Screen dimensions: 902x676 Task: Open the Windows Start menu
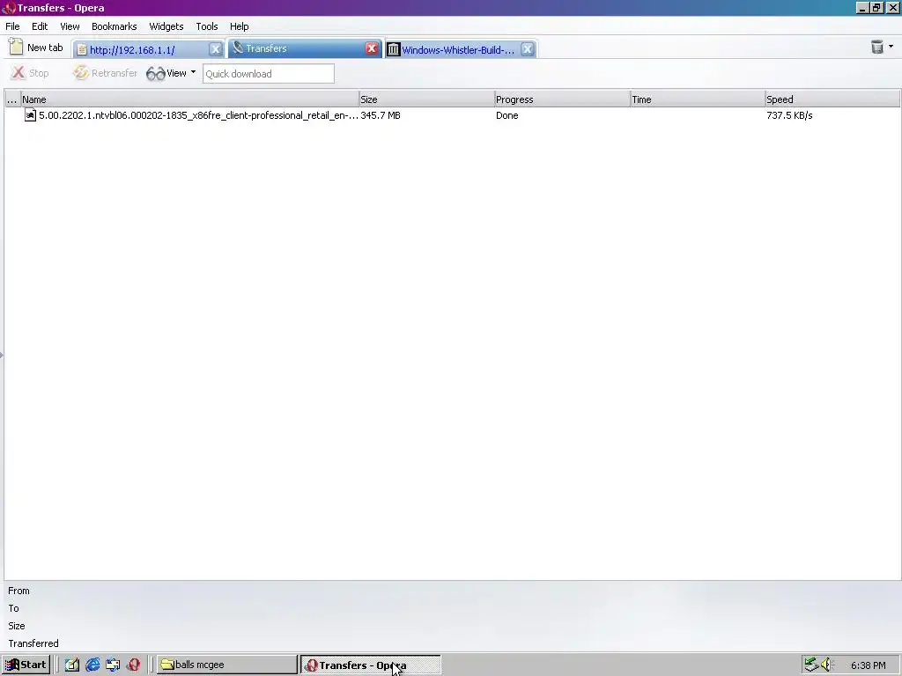coord(26,665)
